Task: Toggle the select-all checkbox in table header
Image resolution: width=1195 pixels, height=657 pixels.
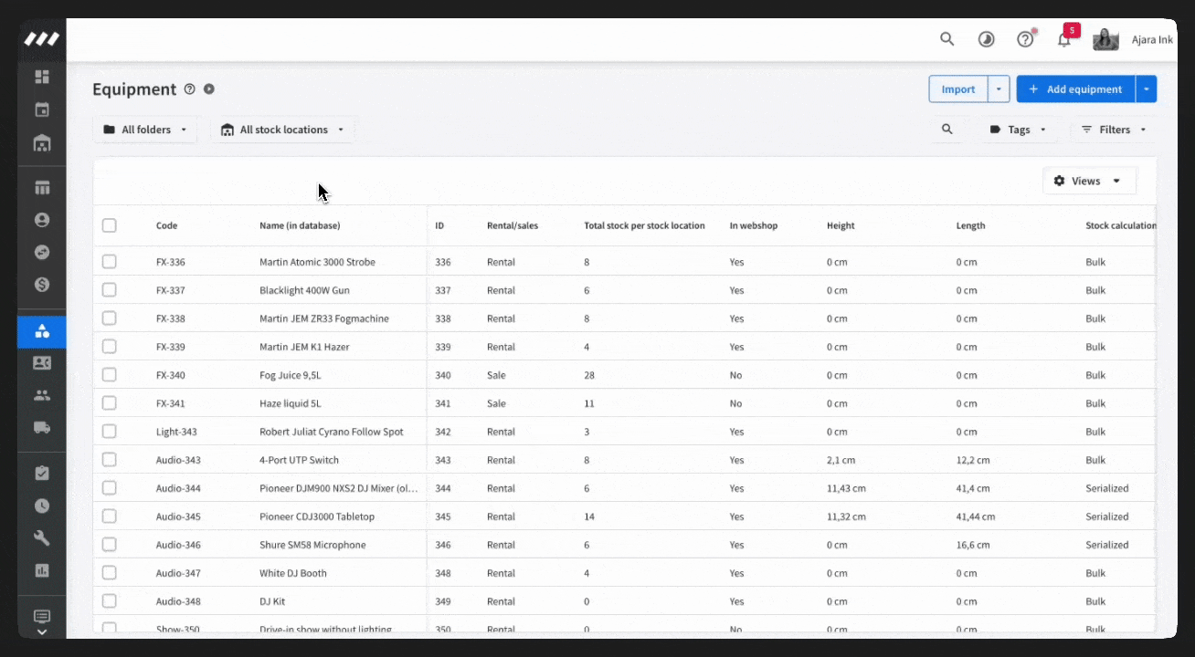Action: [x=110, y=225]
